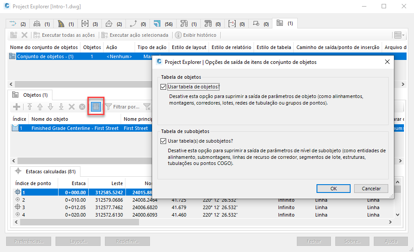Click down scroll arrow of stations table
The width and height of the screenshot is (414, 252).
(x=398, y=215)
